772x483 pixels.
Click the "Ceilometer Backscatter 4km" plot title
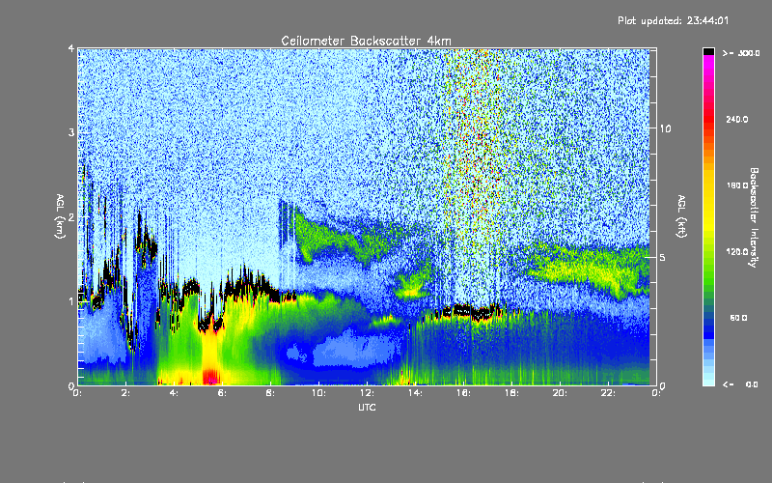366,41
